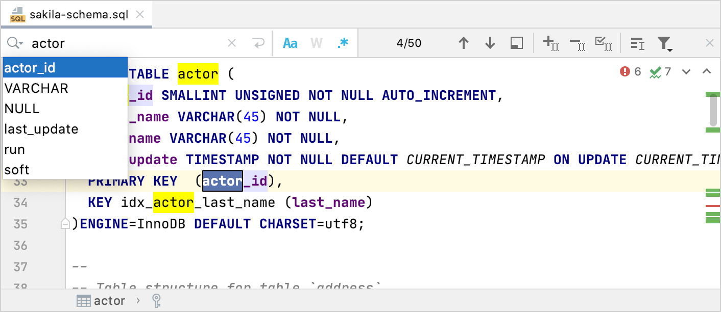The height and width of the screenshot is (312, 721).
Task: Open search results in Find window icon
Action: coord(517,43)
